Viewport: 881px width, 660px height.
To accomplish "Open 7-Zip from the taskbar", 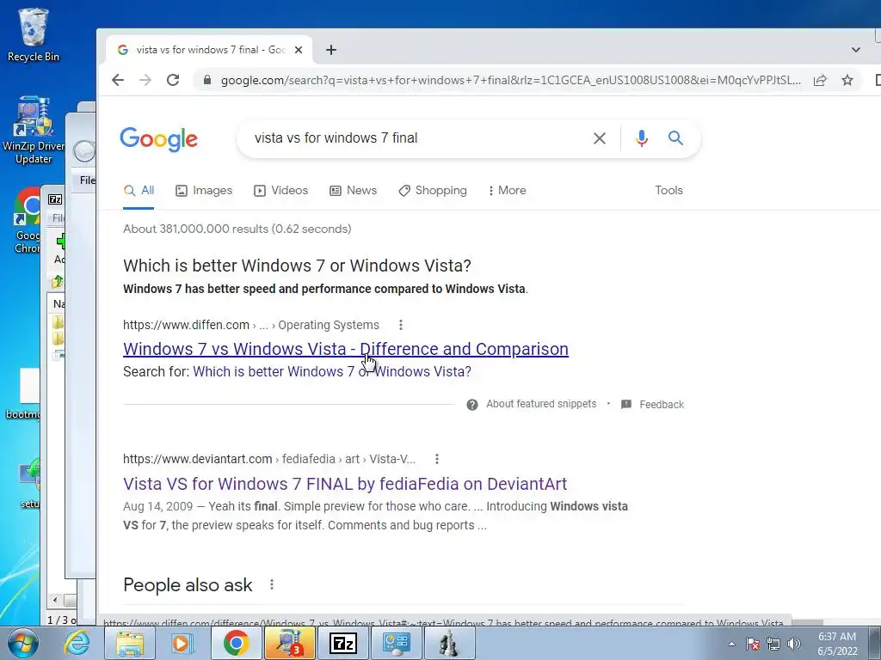I will tap(342, 643).
